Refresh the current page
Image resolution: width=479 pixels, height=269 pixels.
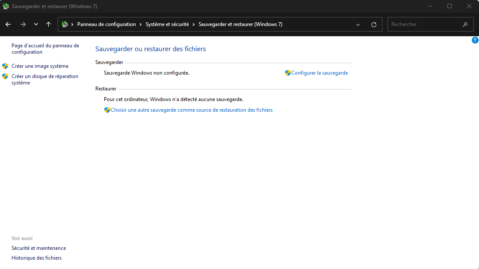click(373, 25)
